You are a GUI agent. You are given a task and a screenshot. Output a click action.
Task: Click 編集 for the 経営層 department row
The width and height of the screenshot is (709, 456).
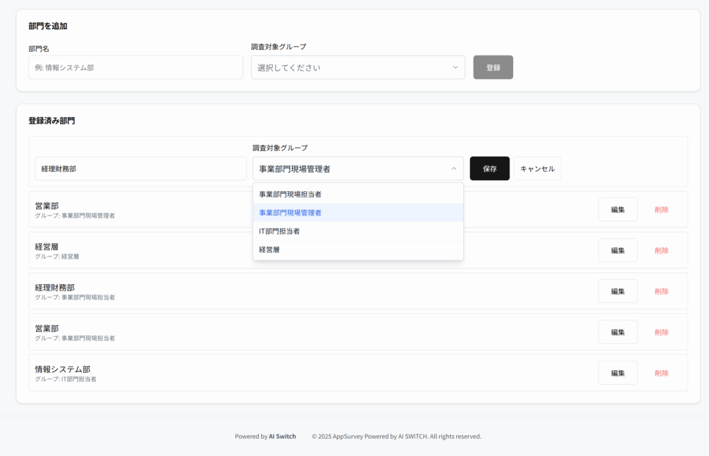618,250
